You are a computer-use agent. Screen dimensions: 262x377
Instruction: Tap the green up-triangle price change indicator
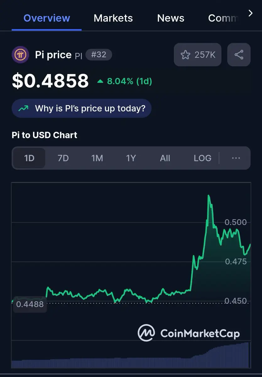(100, 81)
